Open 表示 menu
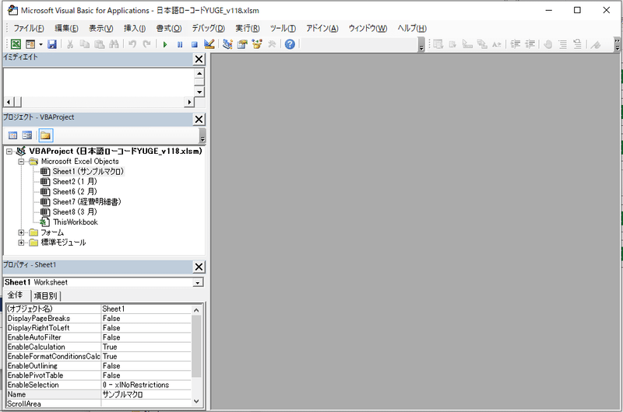 tap(101, 28)
